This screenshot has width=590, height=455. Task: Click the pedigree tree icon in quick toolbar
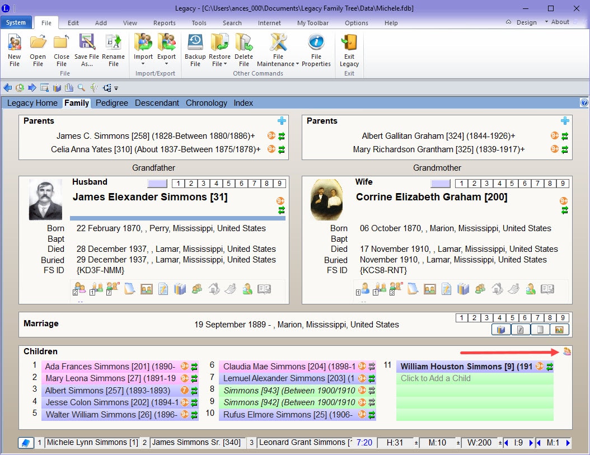click(x=107, y=88)
